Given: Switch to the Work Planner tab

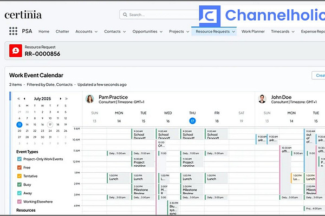Looking at the screenshot, I should [253, 31].
